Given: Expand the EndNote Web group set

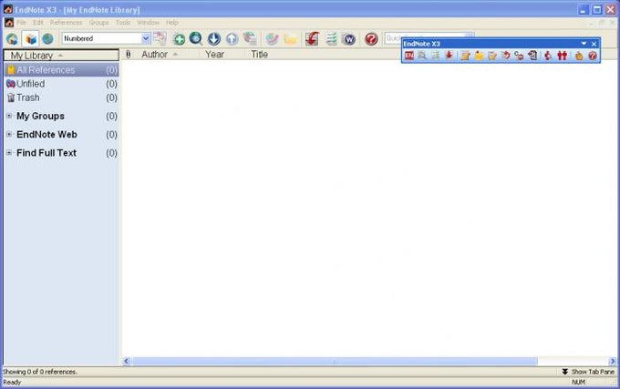Looking at the screenshot, I should tap(9, 134).
